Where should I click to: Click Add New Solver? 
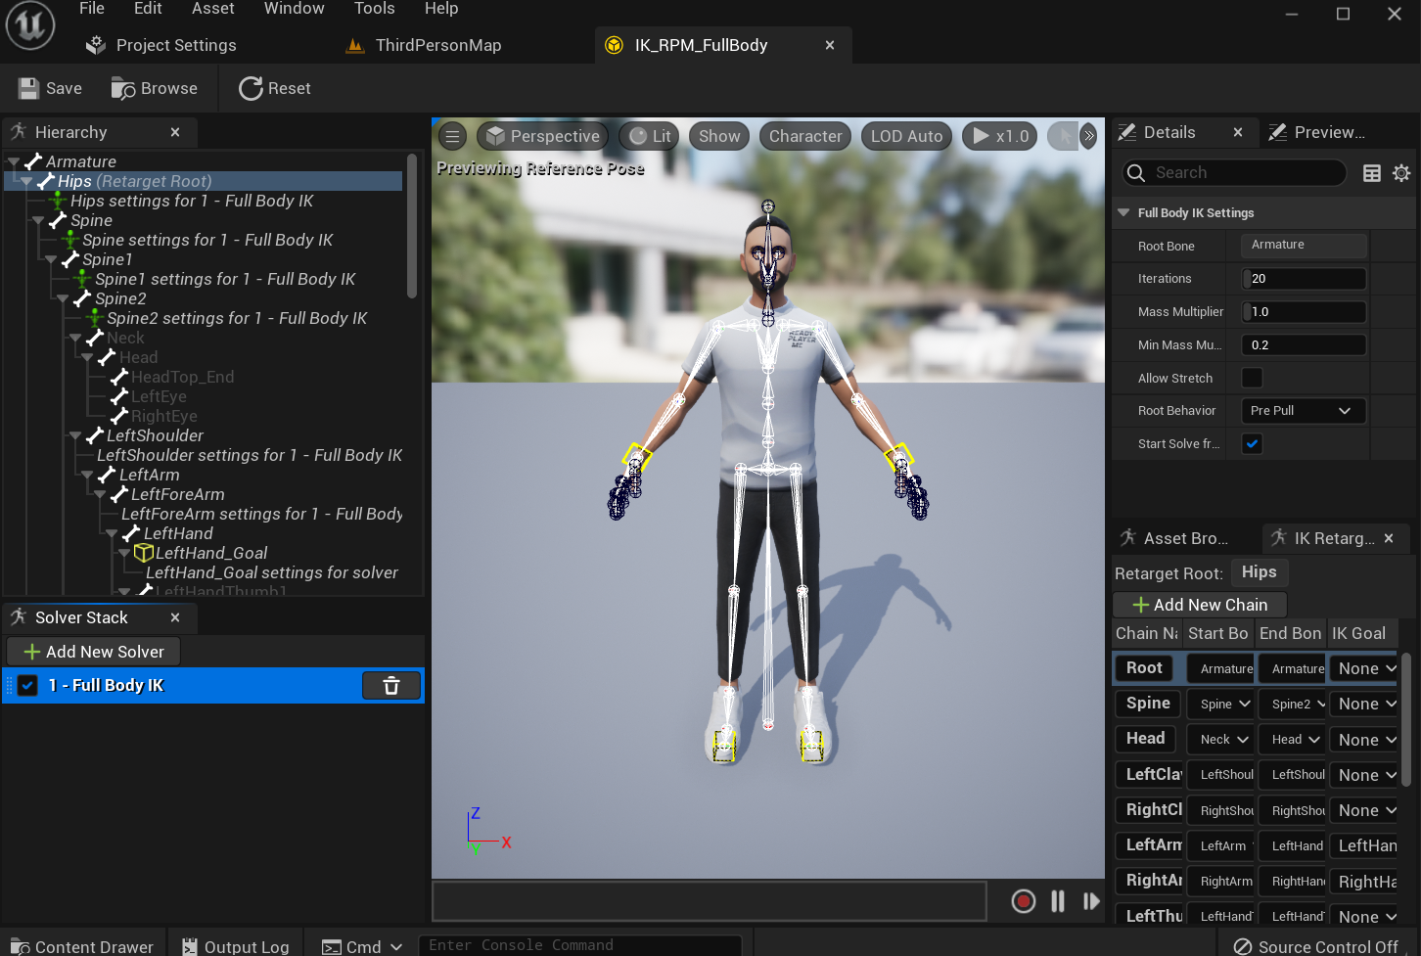[x=92, y=651]
